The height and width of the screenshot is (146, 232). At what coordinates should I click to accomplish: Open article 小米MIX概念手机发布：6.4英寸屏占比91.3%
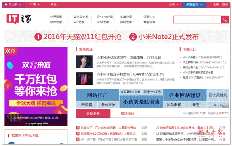pos(130,74)
